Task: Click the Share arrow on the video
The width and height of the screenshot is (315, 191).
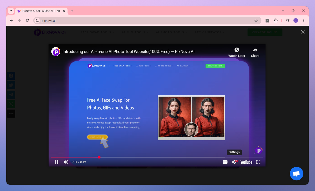Action: [255, 50]
